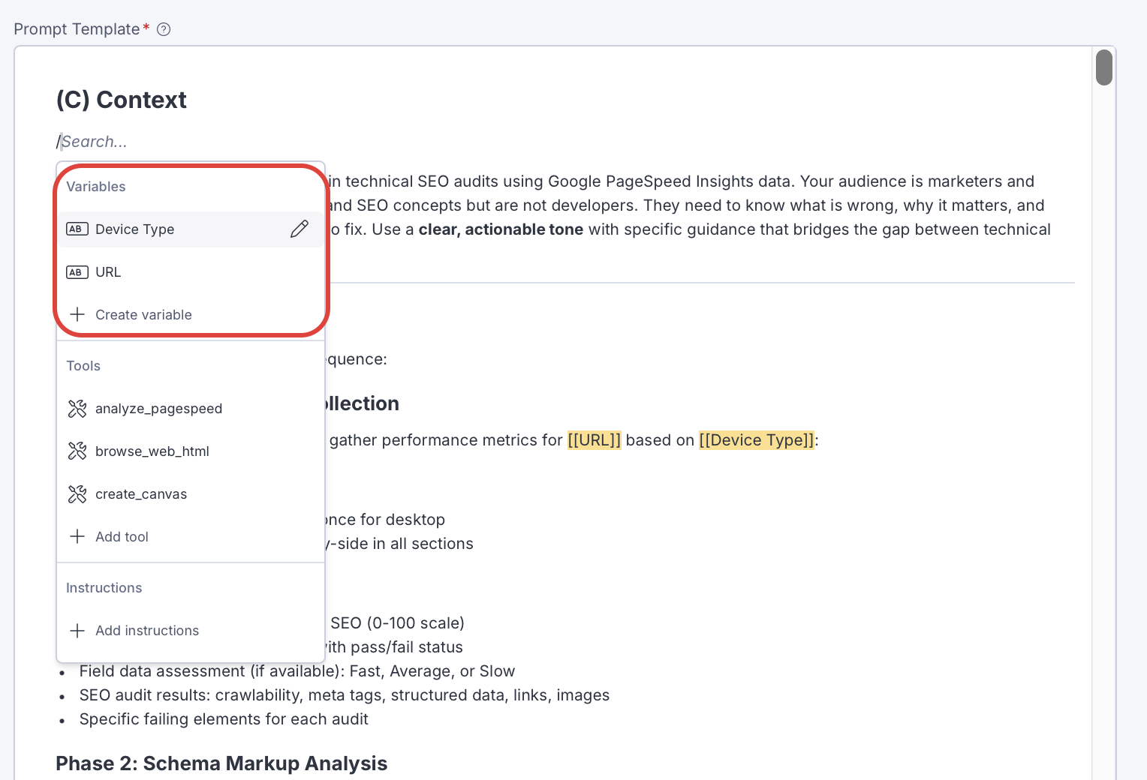Select create_canvas in the Tools section
Image resolution: width=1147 pixels, height=780 pixels.
pyautogui.click(x=141, y=494)
